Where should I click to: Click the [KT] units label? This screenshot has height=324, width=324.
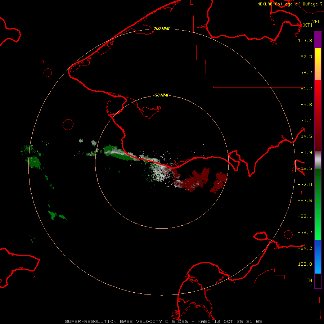pyautogui.click(x=307, y=25)
